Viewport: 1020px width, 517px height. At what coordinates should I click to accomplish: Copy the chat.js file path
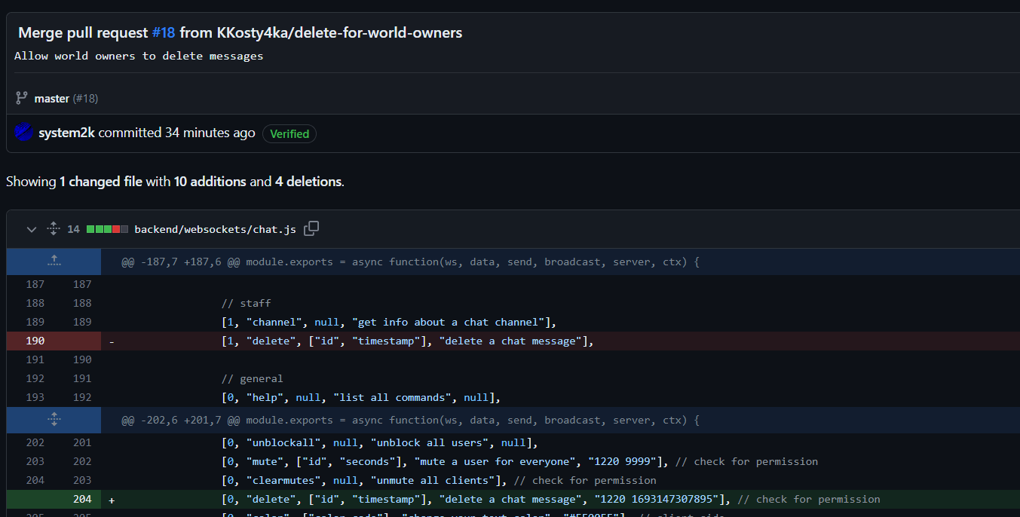311,228
